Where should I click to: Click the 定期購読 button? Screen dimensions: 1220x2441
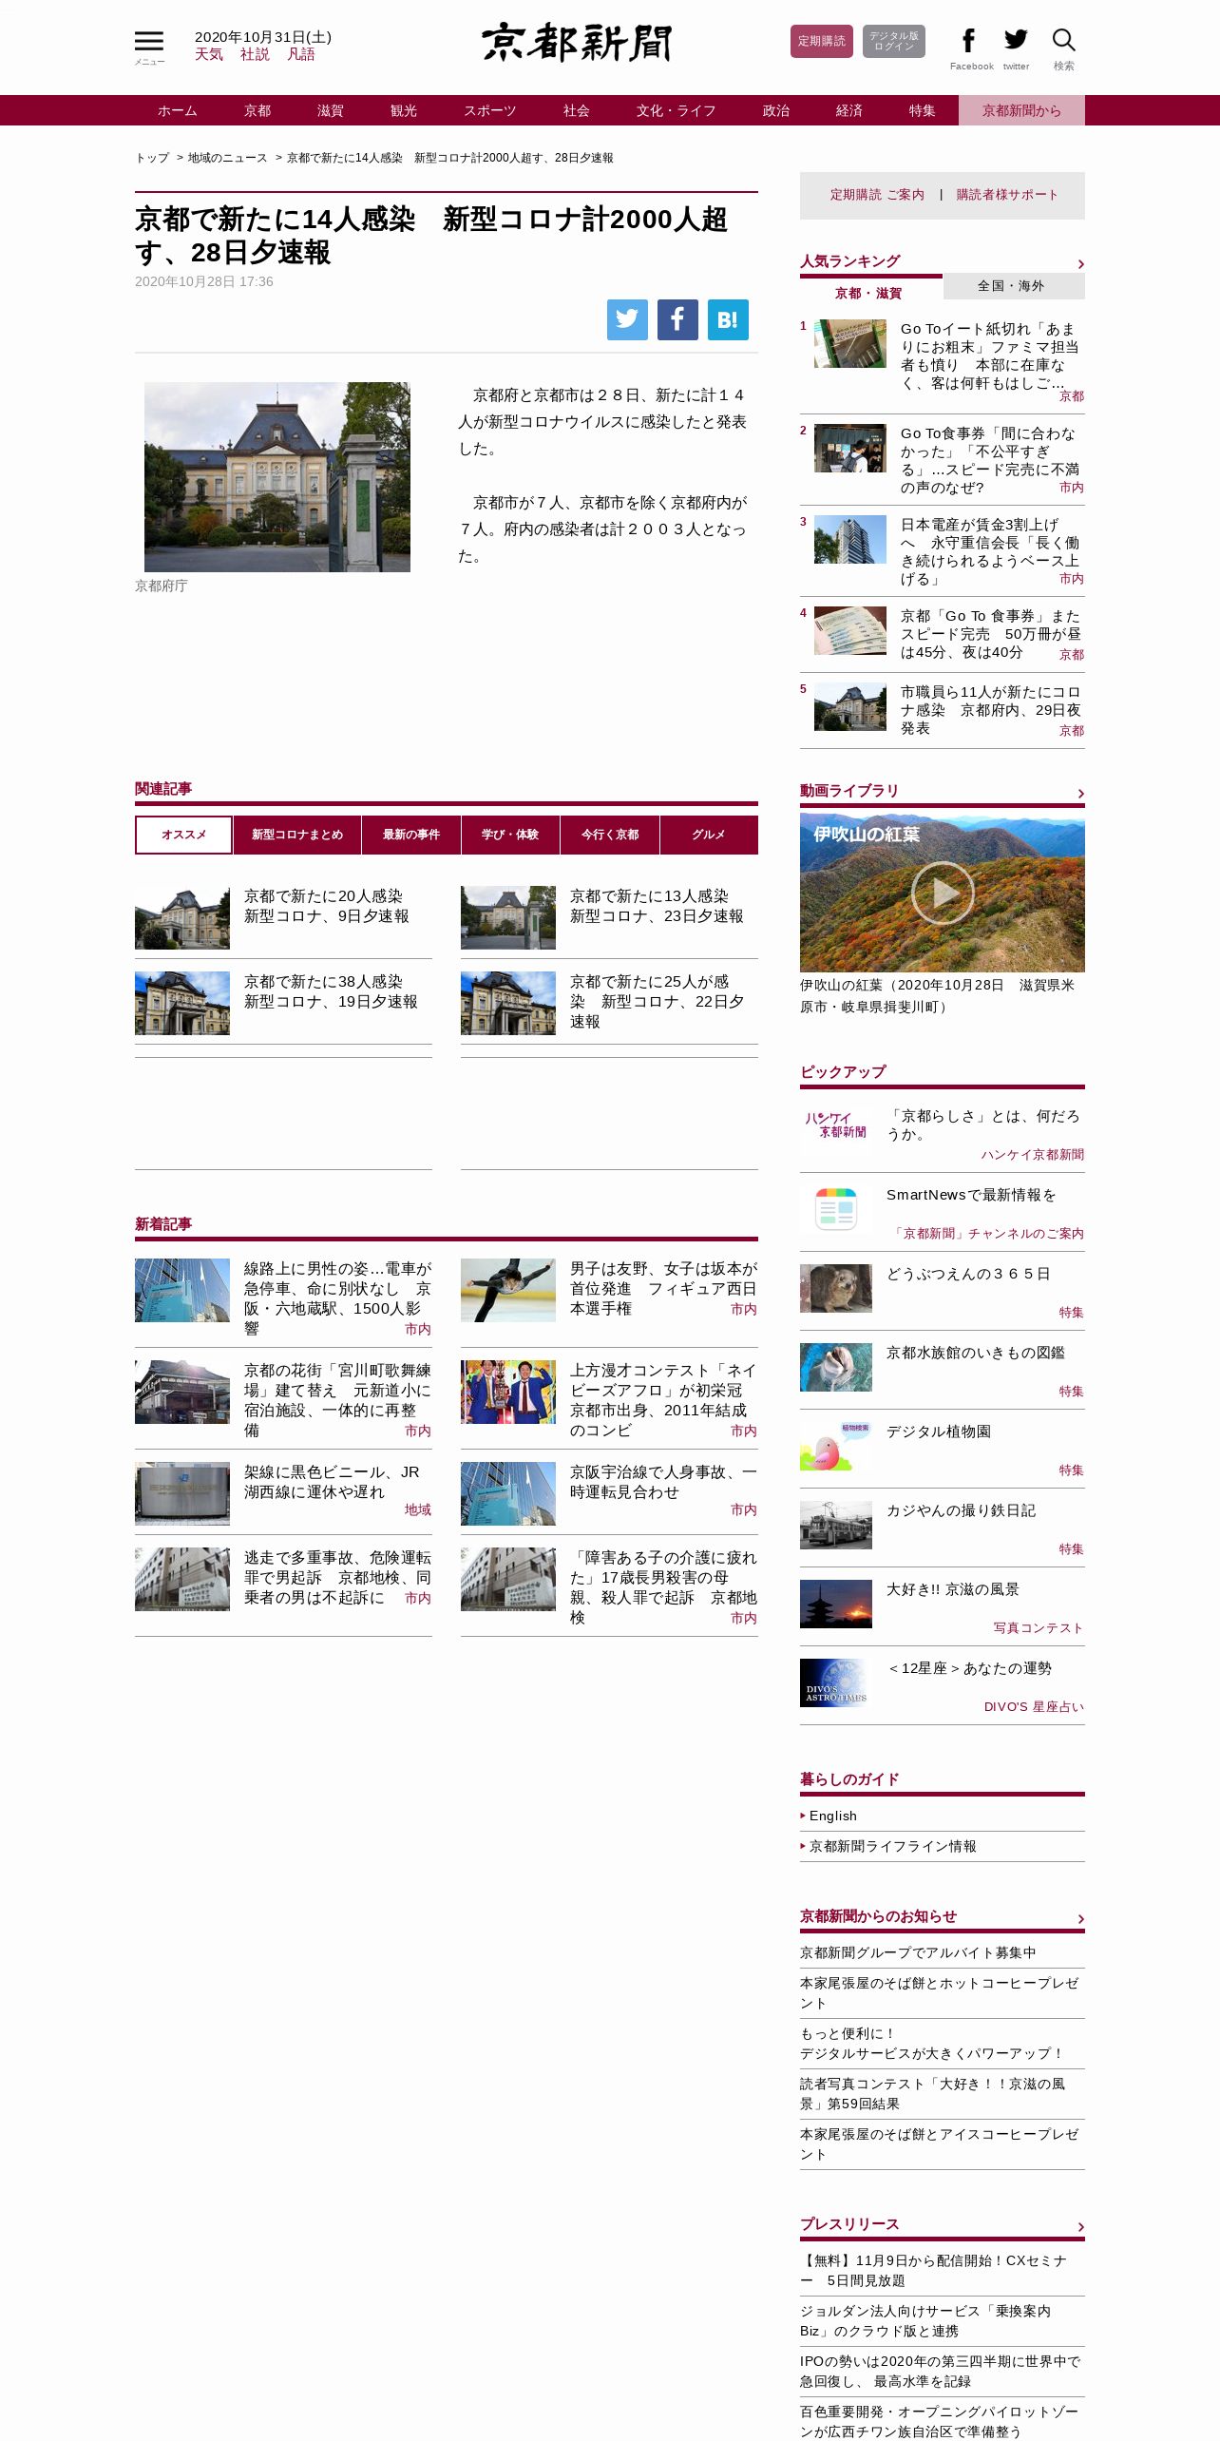pos(822,41)
